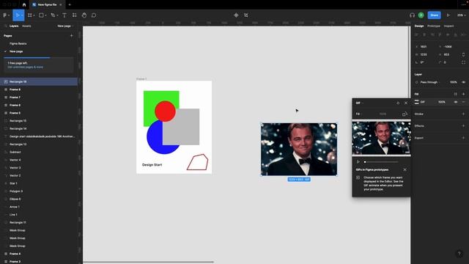Dismiss GIFs in Figma prototypes notice

(x=405, y=169)
